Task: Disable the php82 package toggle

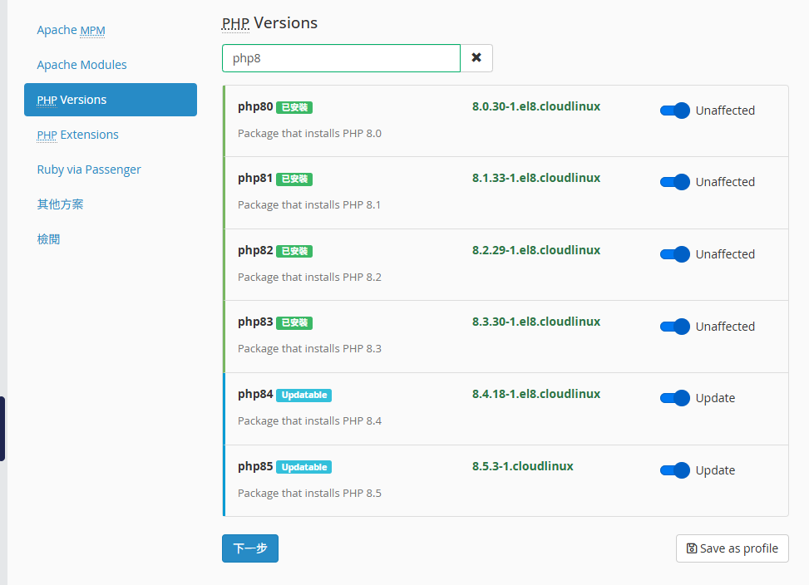Action: 674,254
